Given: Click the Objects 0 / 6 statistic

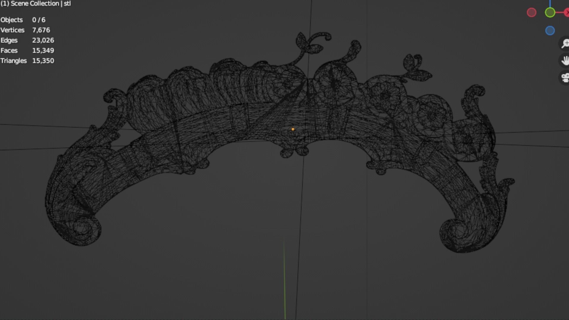Looking at the screenshot, I should pyautogui.click(x=23, y=20).
